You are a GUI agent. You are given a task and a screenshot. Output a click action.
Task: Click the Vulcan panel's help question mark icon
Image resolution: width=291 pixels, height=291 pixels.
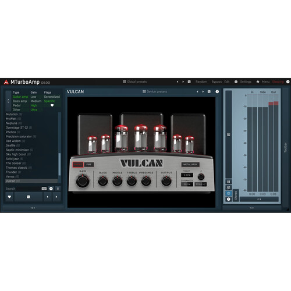[217, 91]
